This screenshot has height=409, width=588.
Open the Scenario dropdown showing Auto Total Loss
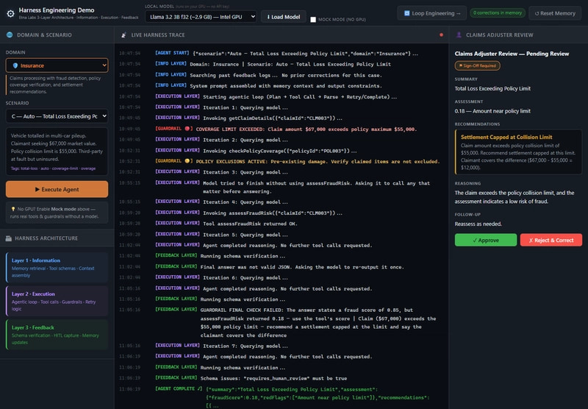pos(57,116)
